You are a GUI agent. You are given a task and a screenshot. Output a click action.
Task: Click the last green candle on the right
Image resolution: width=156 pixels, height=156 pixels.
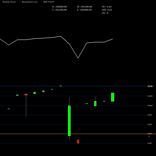[x=113, y=97]
